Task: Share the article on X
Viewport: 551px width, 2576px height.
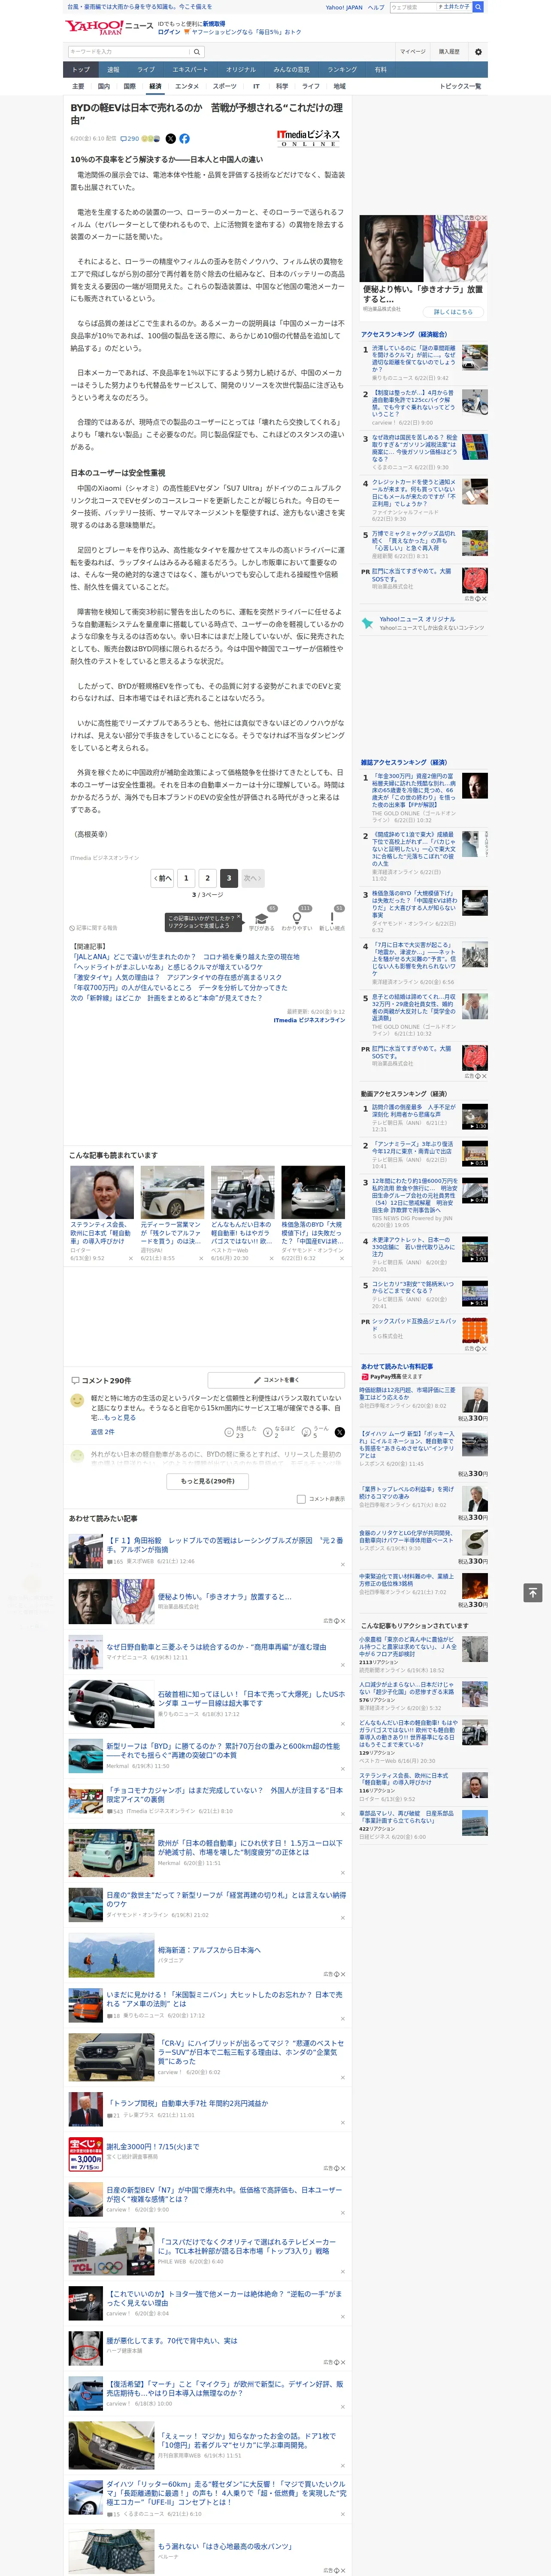Action: click(x=170, y=139)
